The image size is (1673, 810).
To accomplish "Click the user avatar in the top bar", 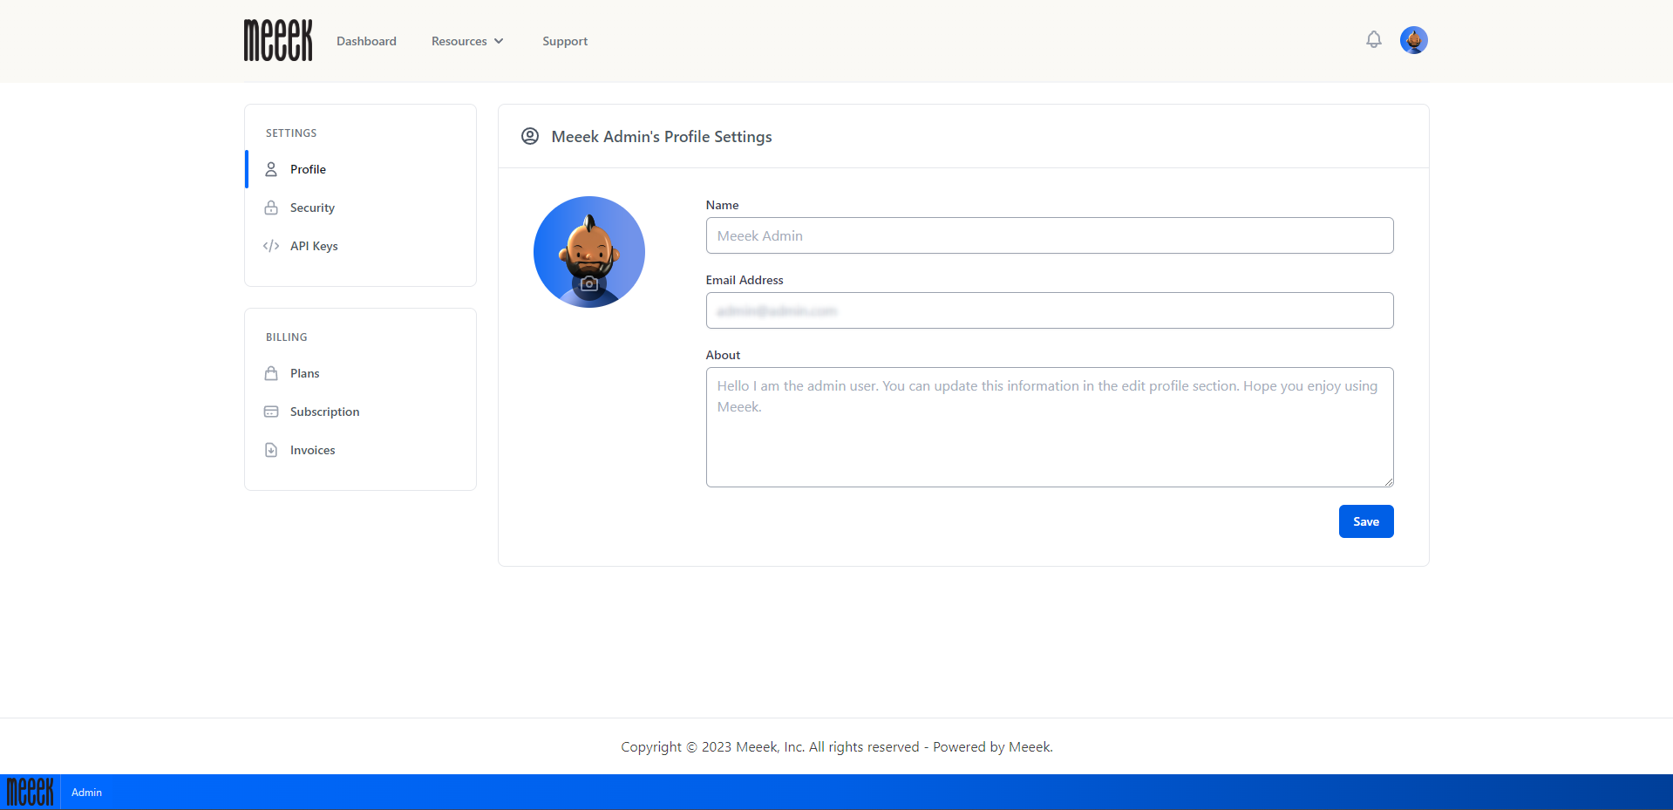I will pyautogui.click(x=1413, y=39).
